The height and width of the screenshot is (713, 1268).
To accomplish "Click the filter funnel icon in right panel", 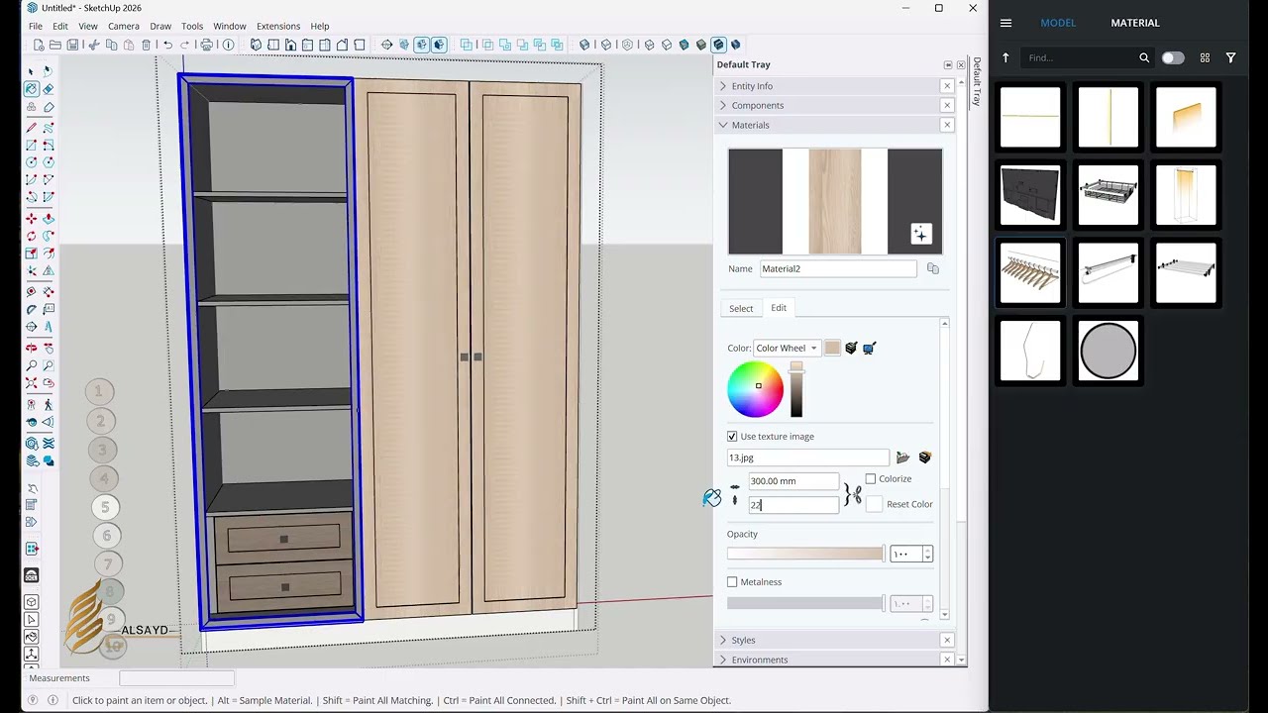I will [x=1230, y=57].
